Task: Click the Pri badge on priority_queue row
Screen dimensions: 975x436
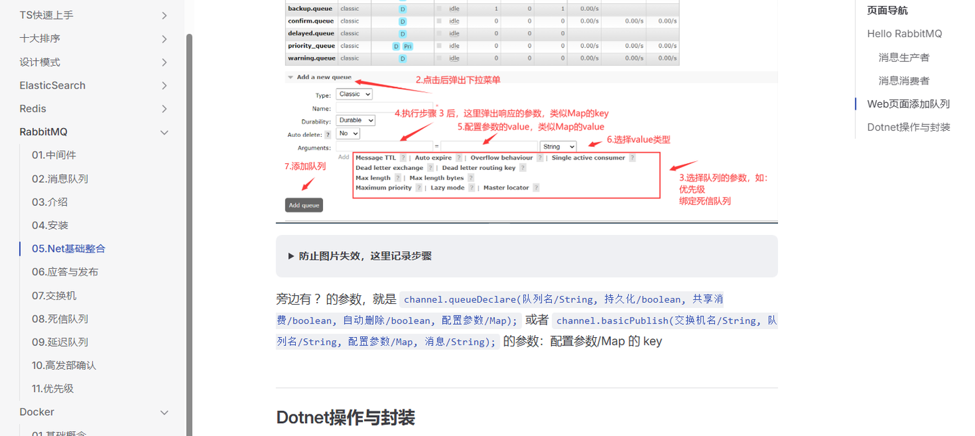Action: tap(408, 45)
